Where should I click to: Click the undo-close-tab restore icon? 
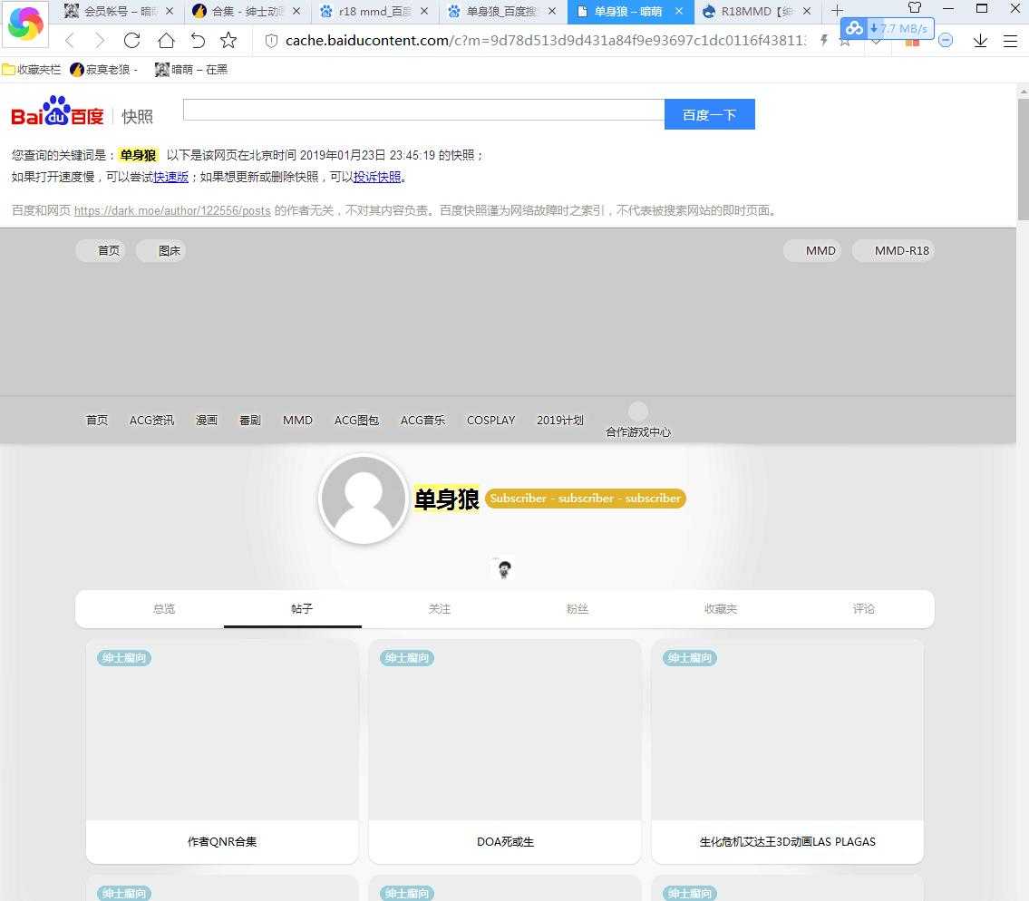(x=198, y=41)
